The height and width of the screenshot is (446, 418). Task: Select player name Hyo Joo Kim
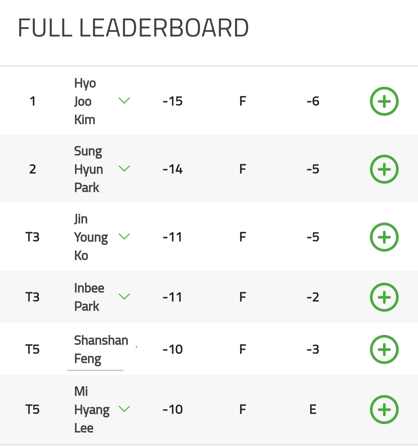coord(85,101)
